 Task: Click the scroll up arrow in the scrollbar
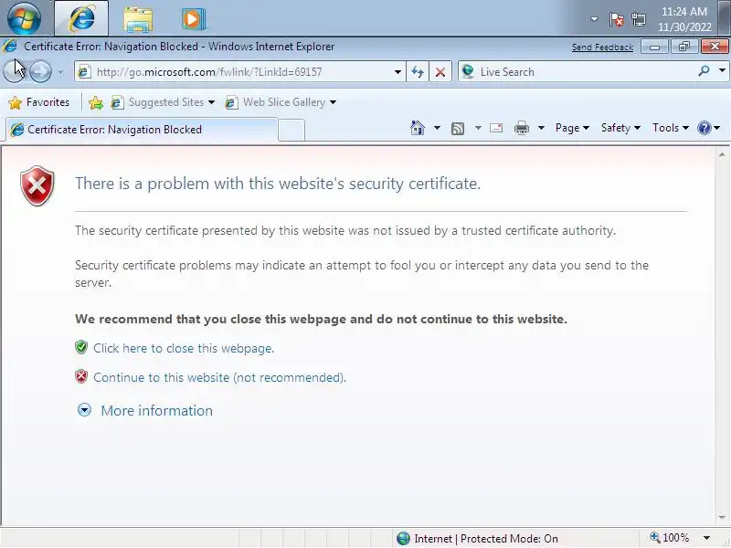click(722, 154)
